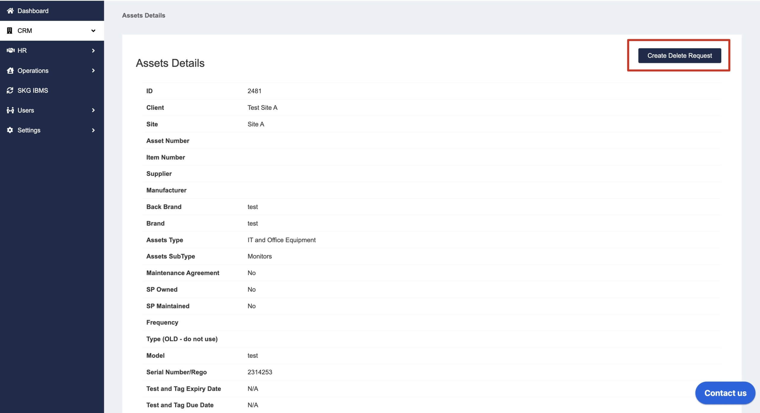Click the HR handshake icon
760x413 pixels.
(x=10, y=50)
